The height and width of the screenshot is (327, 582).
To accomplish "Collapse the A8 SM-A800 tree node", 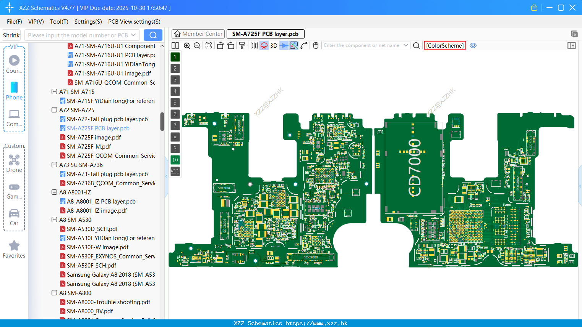I will pyautogui.click(x=54, y=293).
